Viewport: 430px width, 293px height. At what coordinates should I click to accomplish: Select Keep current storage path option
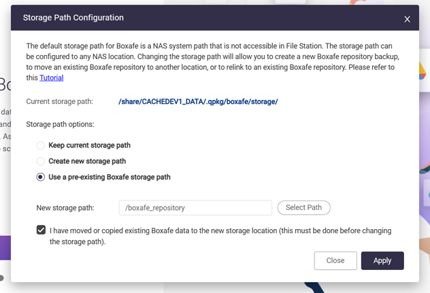tap(41, 145)
